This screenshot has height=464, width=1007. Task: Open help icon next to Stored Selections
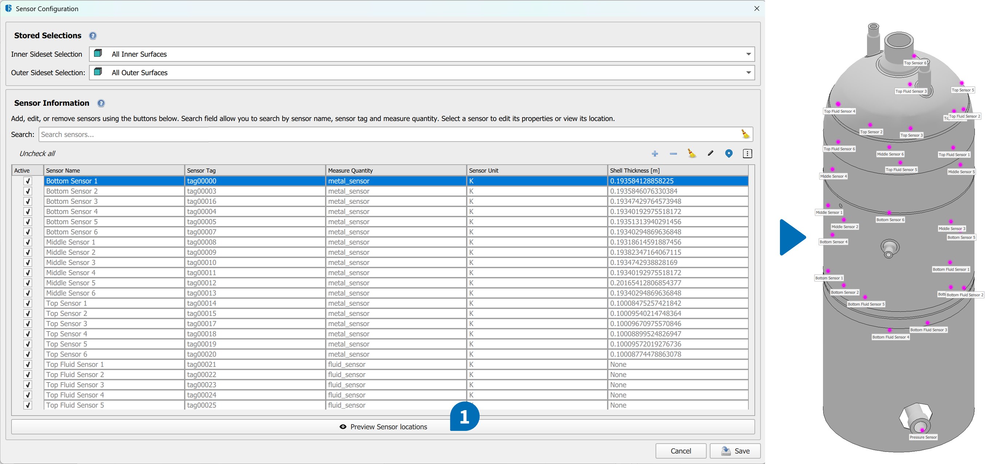(93, 36)
